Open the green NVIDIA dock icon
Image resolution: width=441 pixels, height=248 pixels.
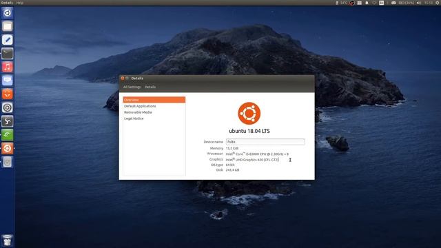(8, 135)
